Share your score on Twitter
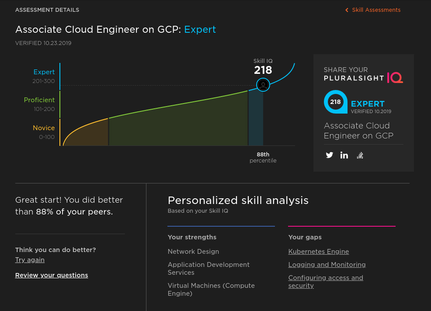The width and height of the screenshot is (431, 311). coord(329,155)
